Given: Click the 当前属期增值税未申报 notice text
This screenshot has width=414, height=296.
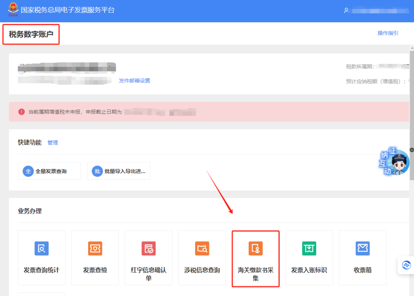Looking at the screenshot, I should point(75,112).
